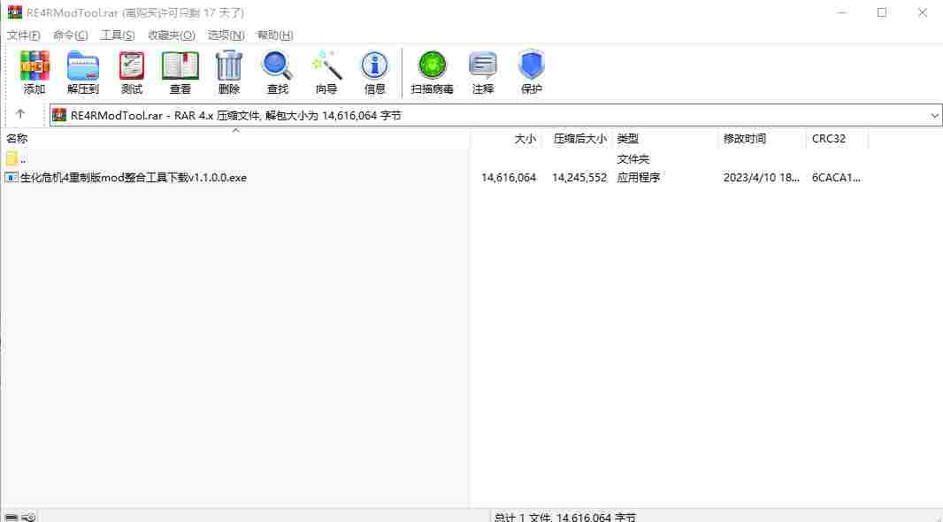Image resolution: width=943 pixels, height=522 pixels.
Task: Open the Favorites (收藏夹) menu
Action: tap(172, 35)
